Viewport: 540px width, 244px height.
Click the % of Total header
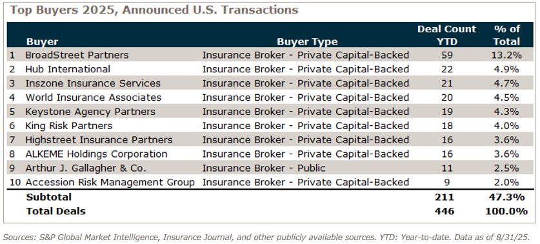(506, 35)
